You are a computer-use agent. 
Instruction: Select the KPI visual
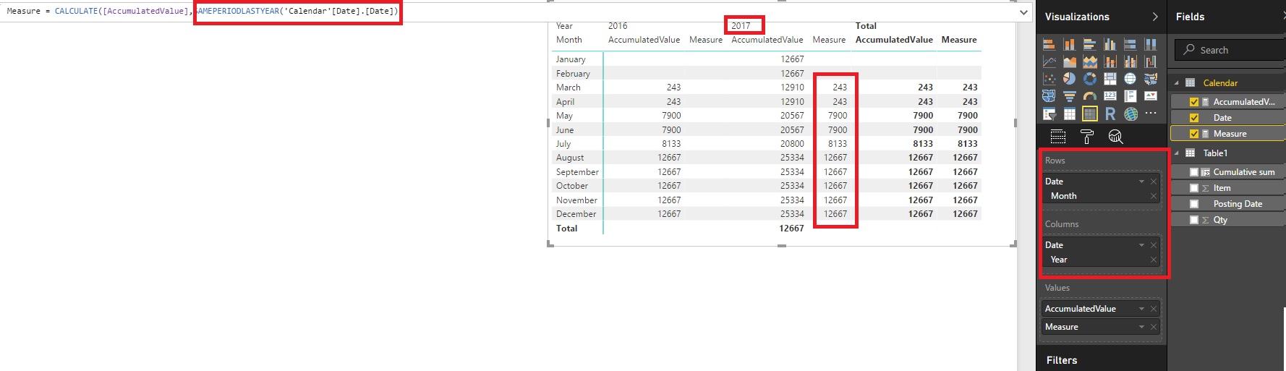1151,95
